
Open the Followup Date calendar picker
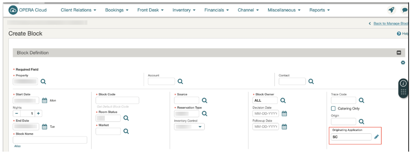point(285,127)
